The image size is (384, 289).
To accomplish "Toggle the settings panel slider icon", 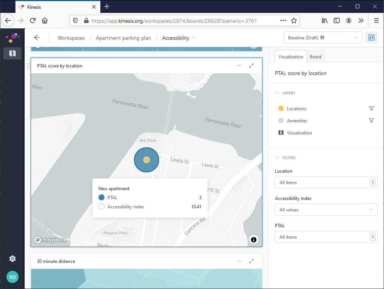I will point(371,38).
